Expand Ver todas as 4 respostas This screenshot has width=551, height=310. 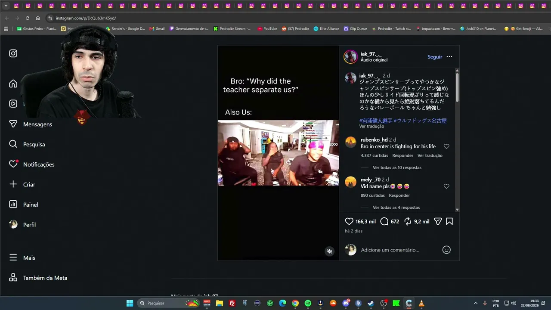click(396, 208)
